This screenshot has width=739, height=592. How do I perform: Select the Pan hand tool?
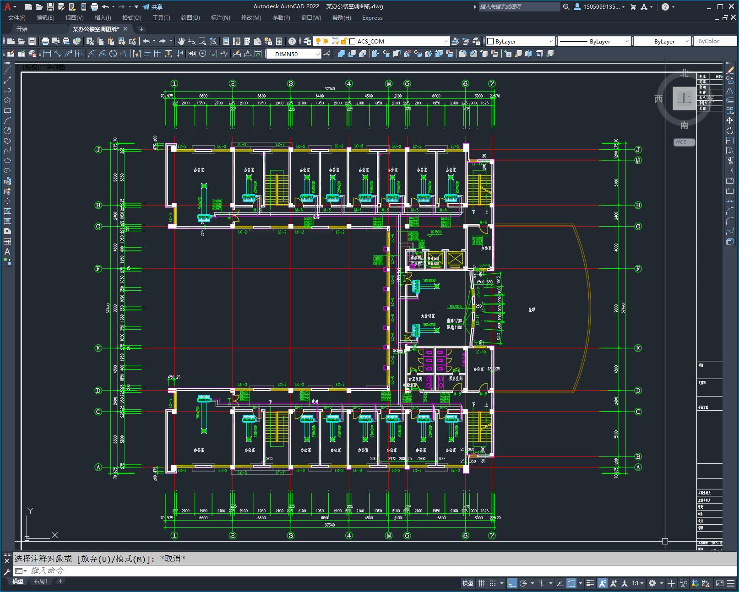tap(181, 41)
